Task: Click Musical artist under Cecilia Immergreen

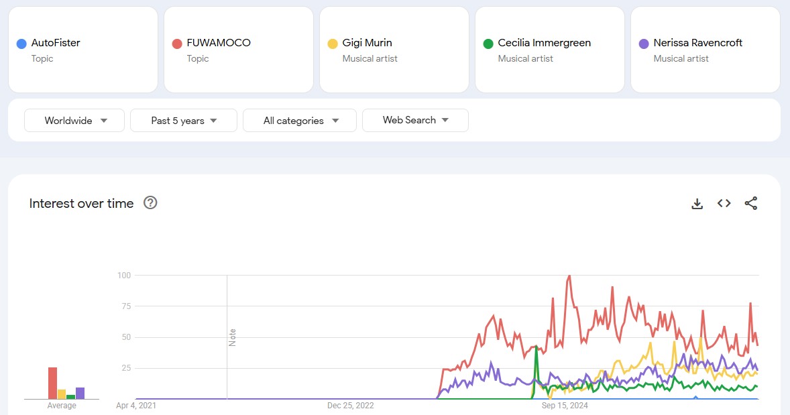Action: point(526,59)
